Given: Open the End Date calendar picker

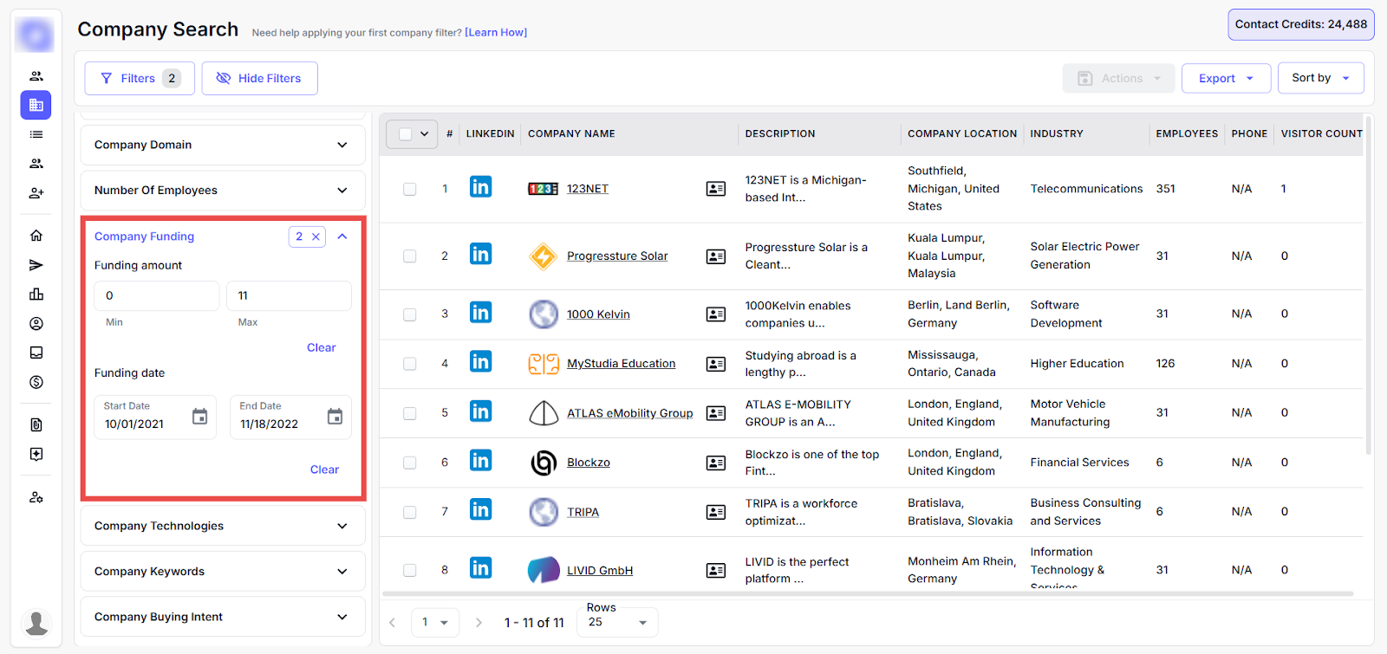Looking at the screenshot, I should tap(335, 417).
